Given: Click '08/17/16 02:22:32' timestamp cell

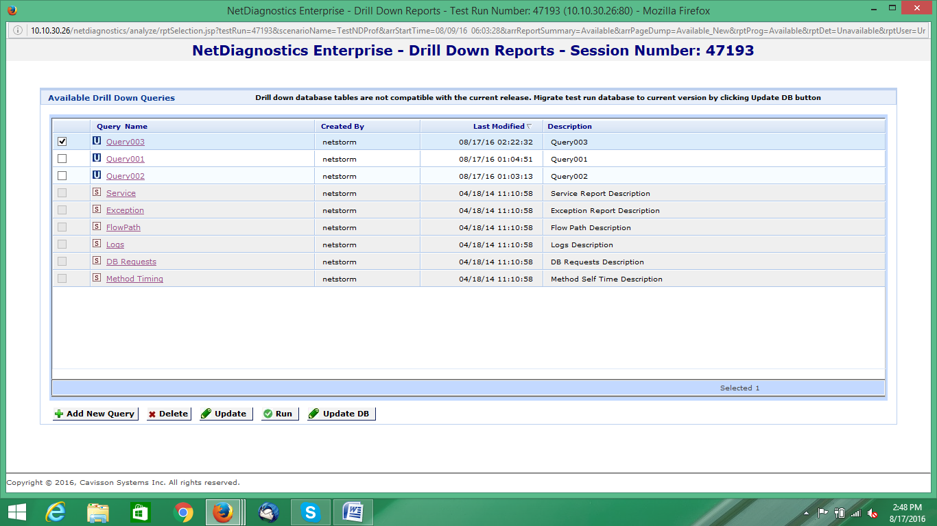Looking at the screenshot, I should pos(496,142).
